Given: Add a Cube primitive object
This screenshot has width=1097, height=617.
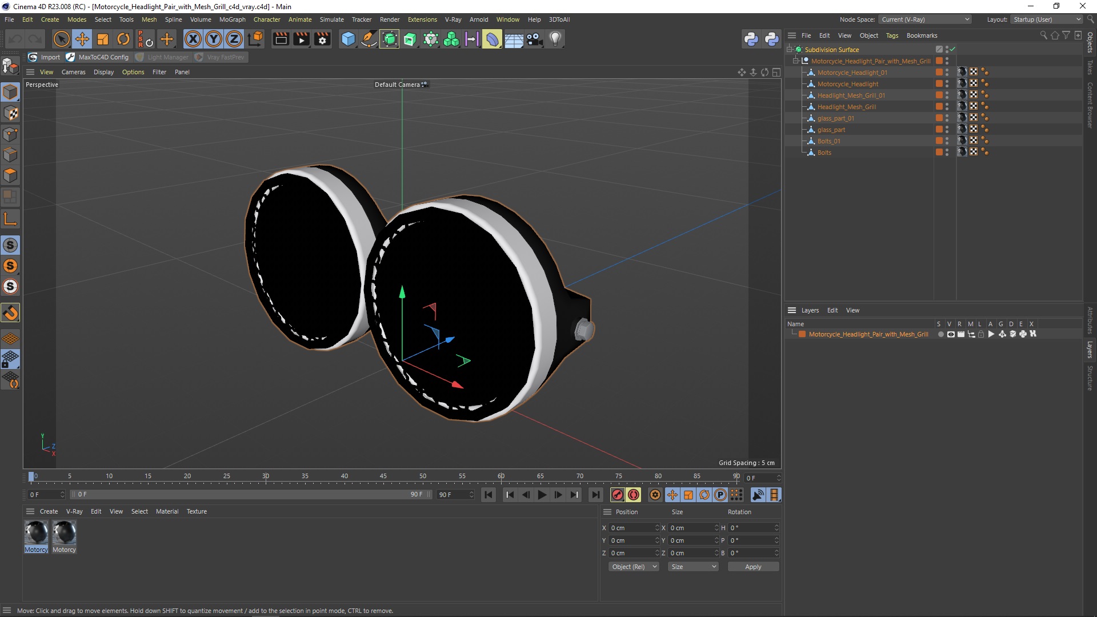Looking at the screenshot, I should [348, 39].
